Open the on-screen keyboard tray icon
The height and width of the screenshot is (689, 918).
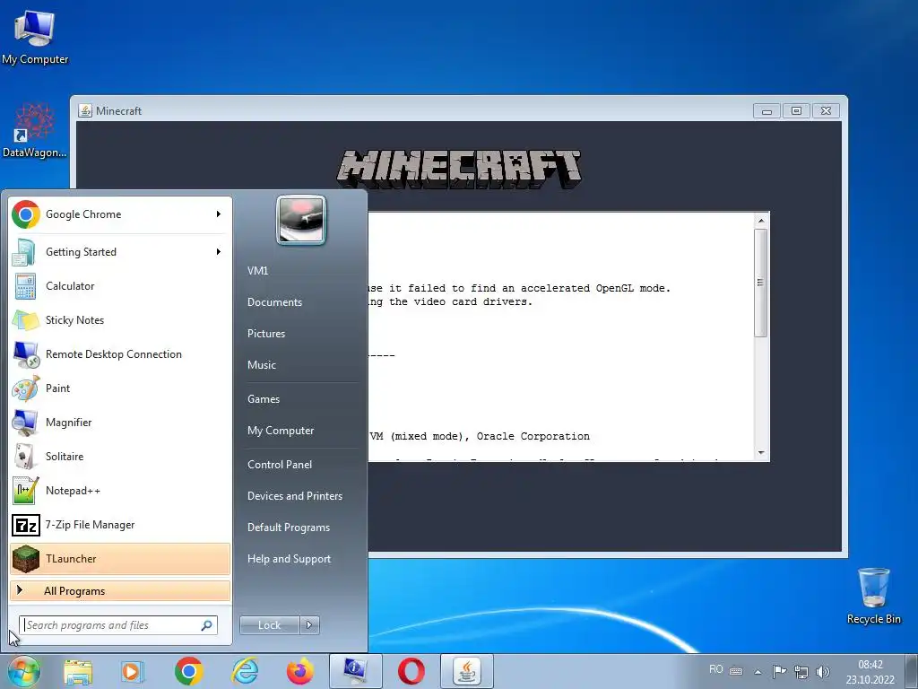[x=737, y=671]
